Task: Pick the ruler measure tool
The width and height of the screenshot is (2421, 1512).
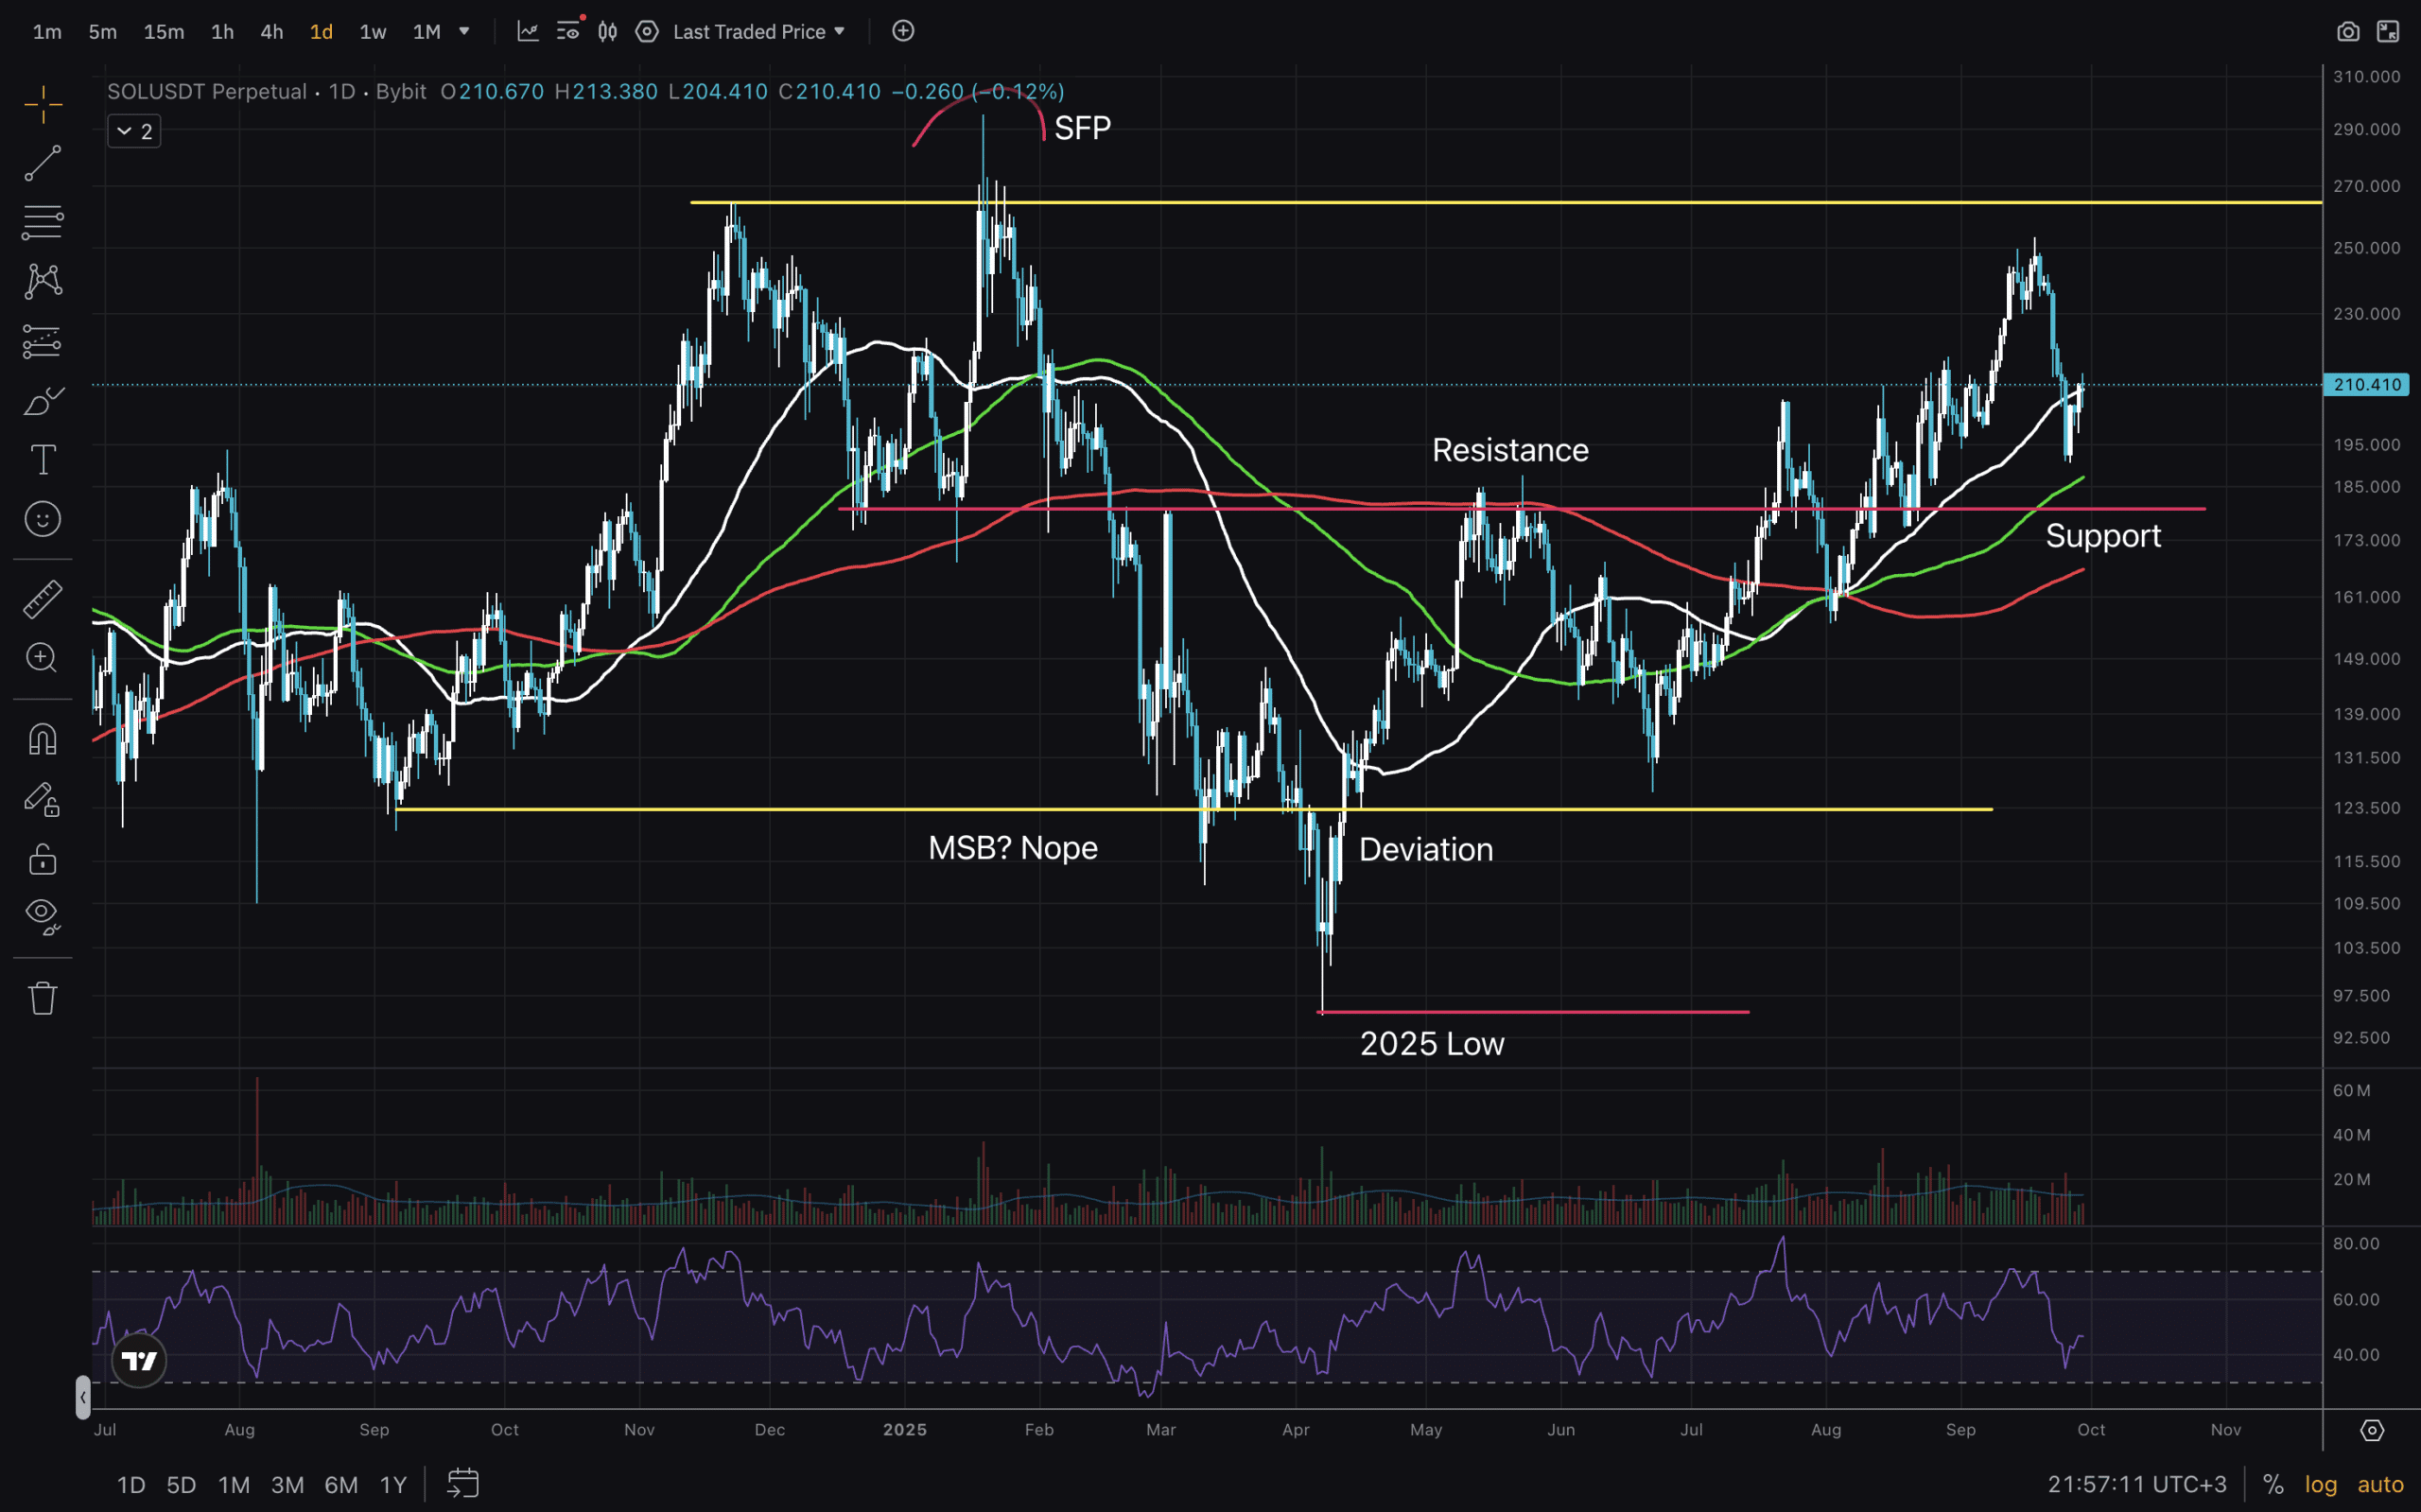Action: [x=42, y=599]
